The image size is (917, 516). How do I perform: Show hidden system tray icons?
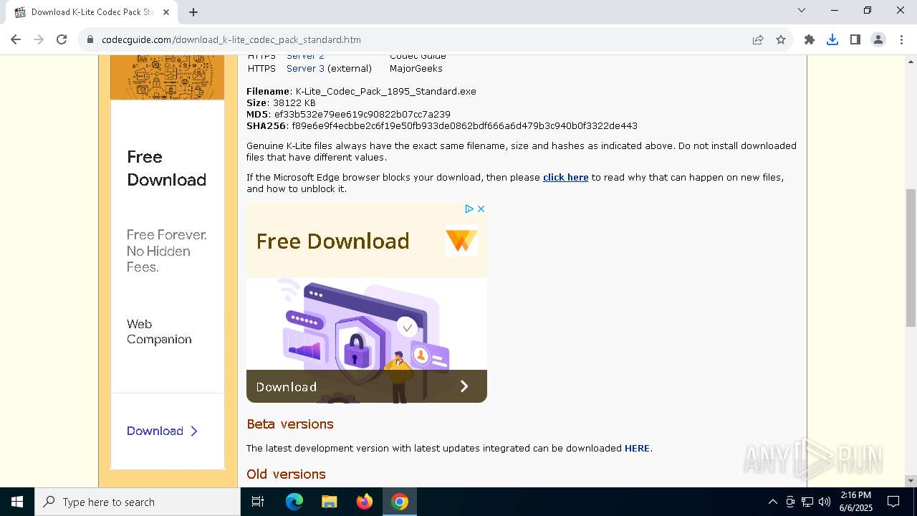tap(772, 502)
